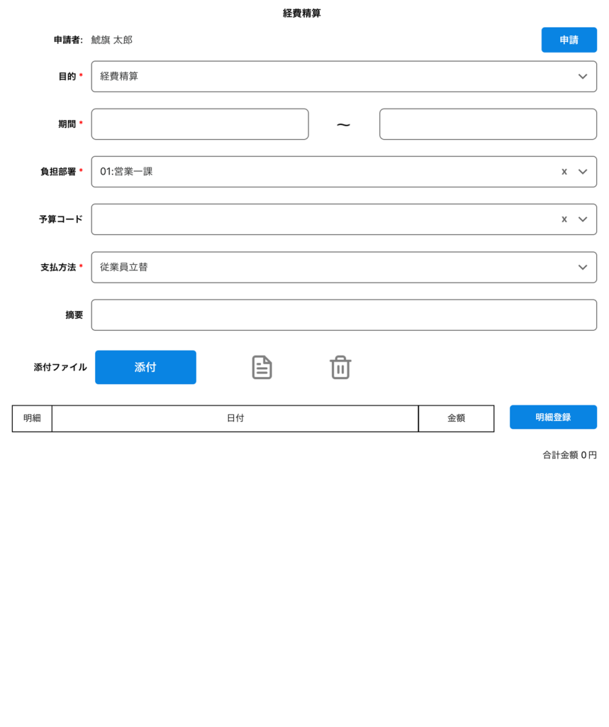
Task: Click the trash icon to delete attachment
Action: (x=340, y=367)
